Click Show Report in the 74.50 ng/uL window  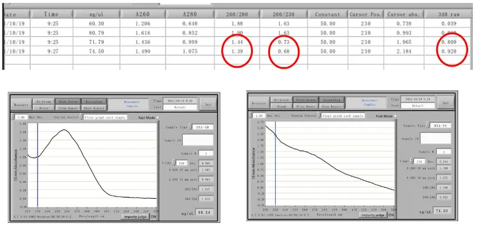[x=332, y=106]
